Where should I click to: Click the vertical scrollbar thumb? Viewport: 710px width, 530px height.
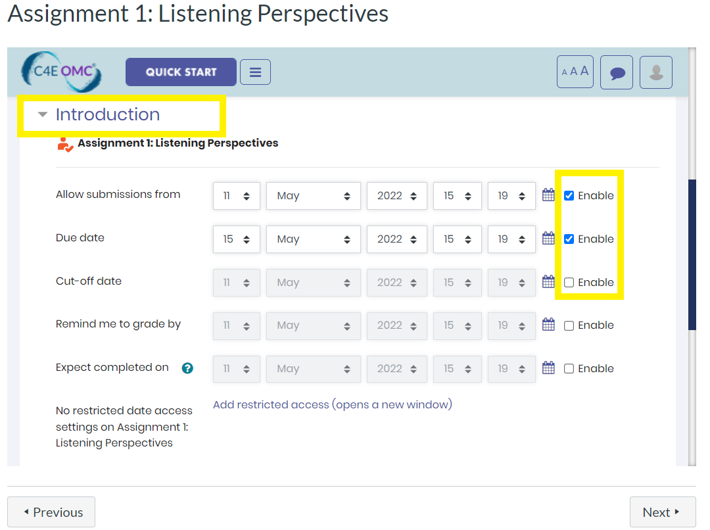click(692, 255)
